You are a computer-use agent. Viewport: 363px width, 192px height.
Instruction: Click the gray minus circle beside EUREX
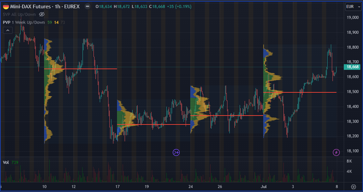88,7
